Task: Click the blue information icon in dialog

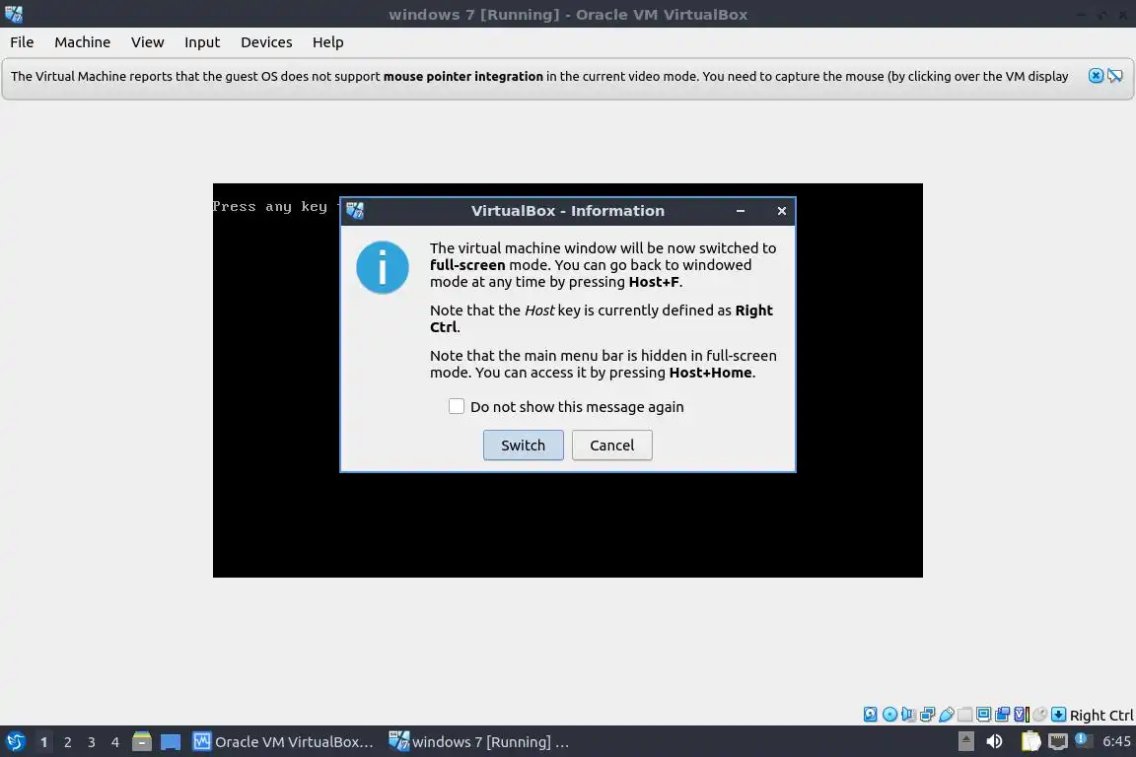Action: click(x=383, y=267)
